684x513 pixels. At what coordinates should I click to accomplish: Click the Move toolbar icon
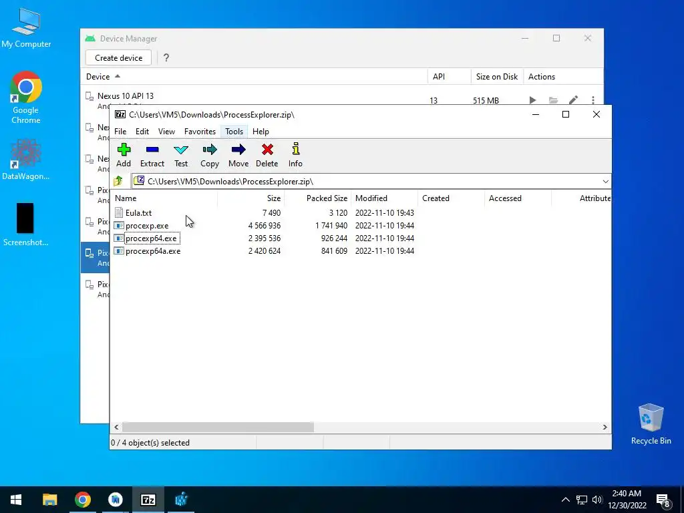coord(238,155)
